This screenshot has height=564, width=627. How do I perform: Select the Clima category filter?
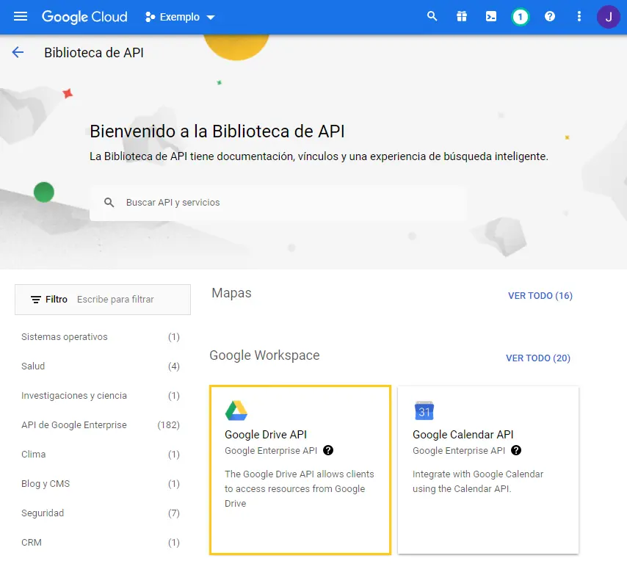(x=101, y=455)
